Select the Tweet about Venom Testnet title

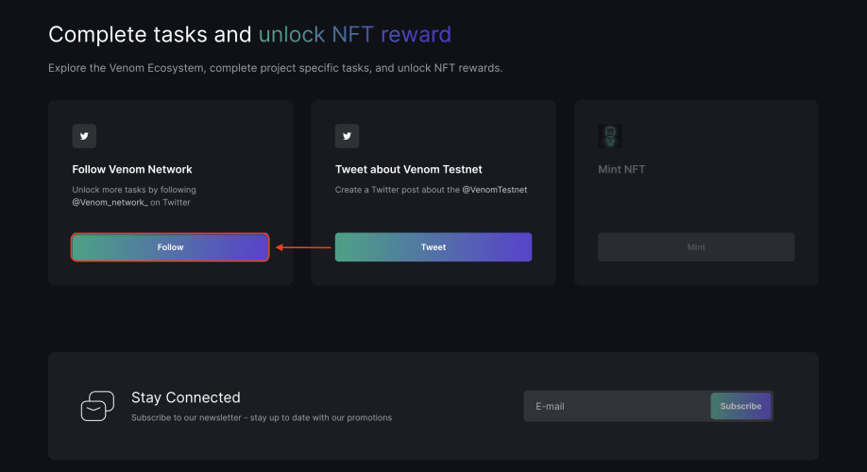409,169
